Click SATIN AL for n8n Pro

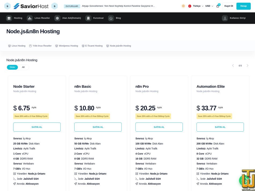coord(159,127)
